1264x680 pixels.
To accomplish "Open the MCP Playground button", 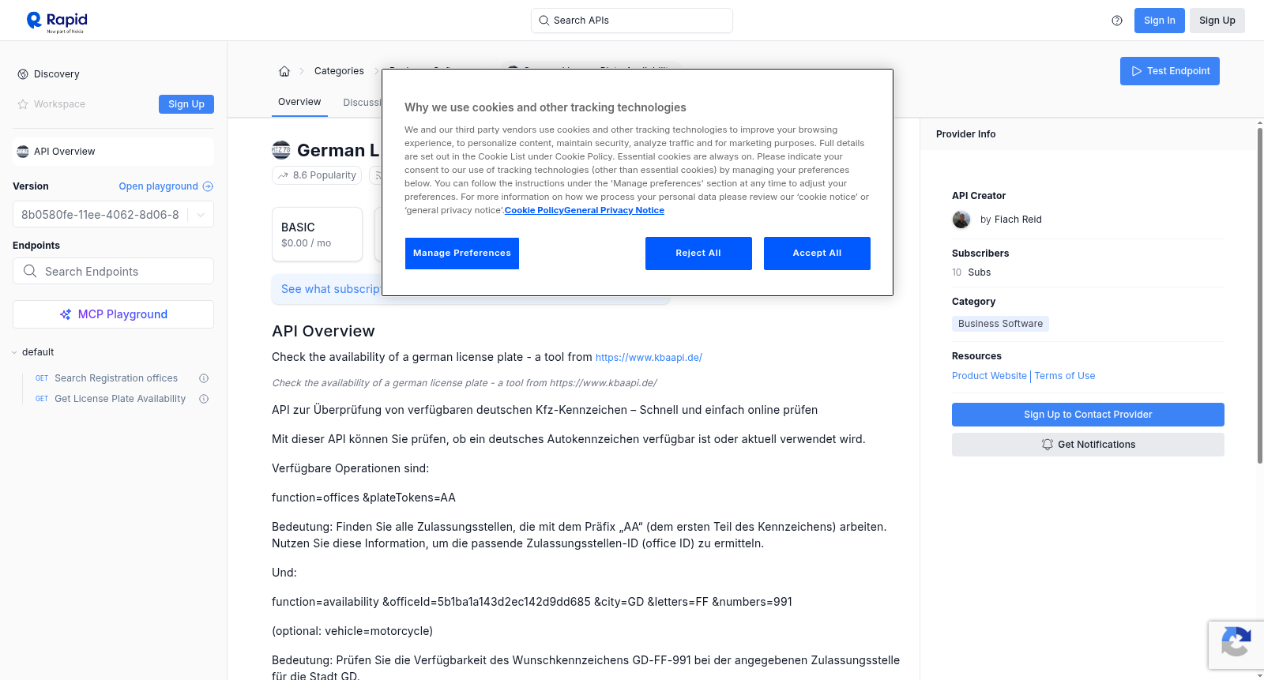I will click(113, 314).
